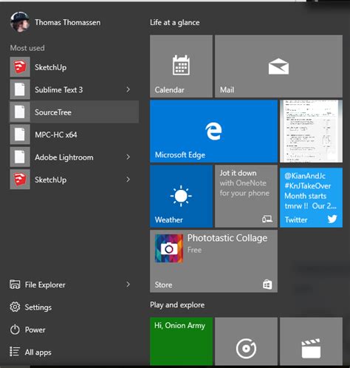
Task: Open first SketchUp entry without arrow
Action: pos(74,67)
